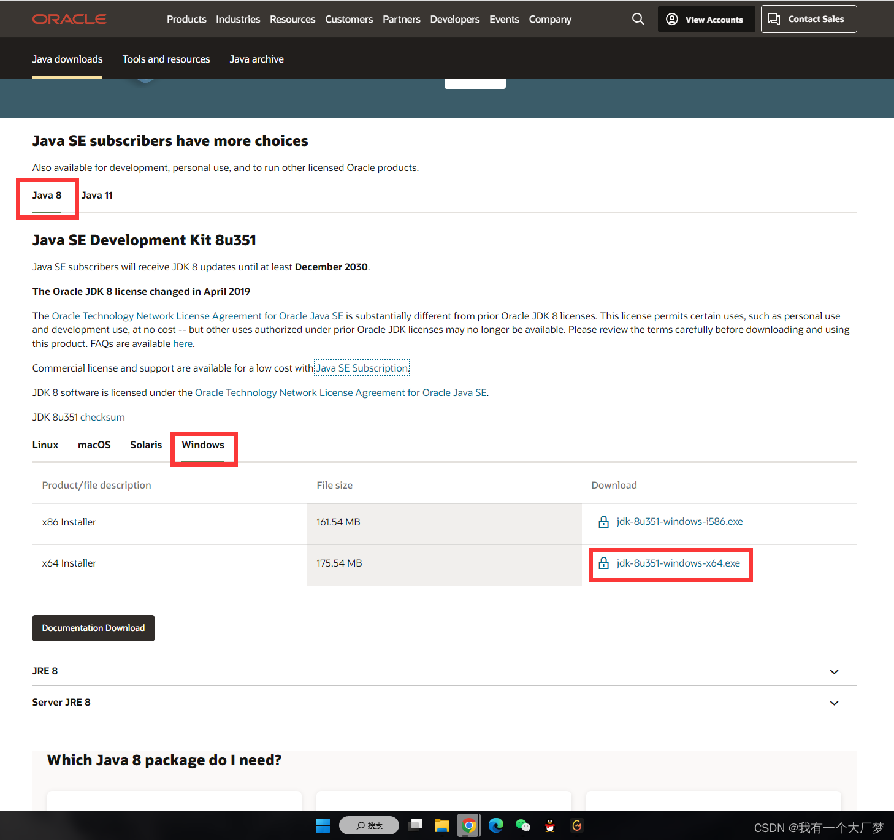Open Microsoft Edge from the taskbar
The width and height of the screenshot is (894, 840).
click(495, 825)
